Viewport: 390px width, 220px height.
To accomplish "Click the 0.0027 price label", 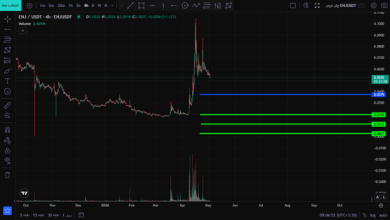I will coord(379,133).
